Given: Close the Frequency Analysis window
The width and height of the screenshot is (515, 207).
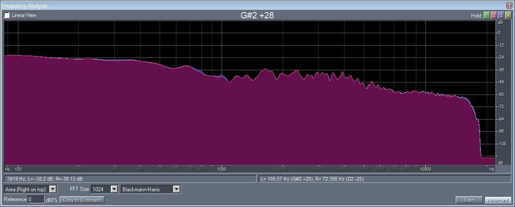Looking at the screenshot, I should click(x=509, y=5).
